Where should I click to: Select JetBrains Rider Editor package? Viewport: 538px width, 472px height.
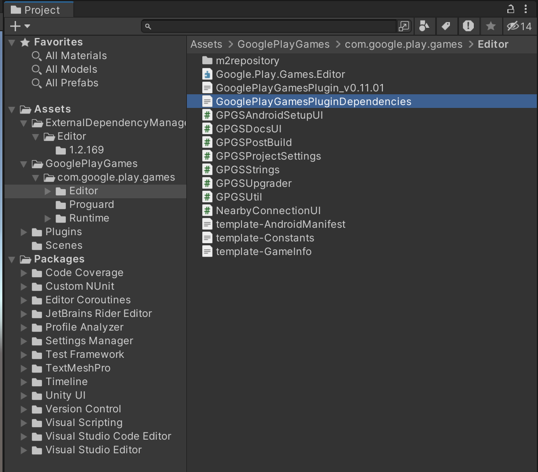point(98,314)
